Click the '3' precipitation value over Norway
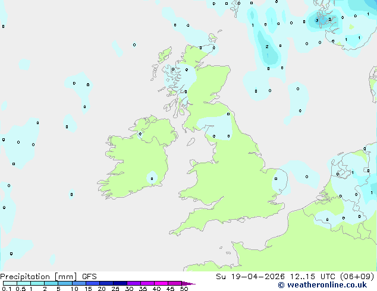This screenshot has width=377, height=291. pos(317,20)
